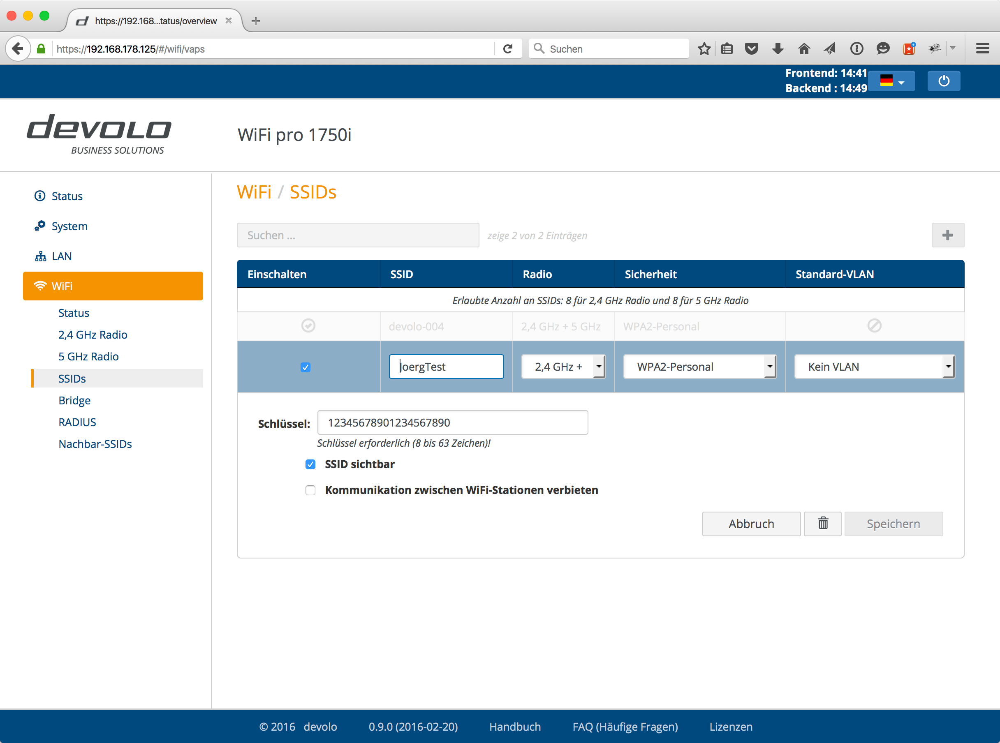
Task: Click the red star extension icon
Action: click(x=909, y=48)
